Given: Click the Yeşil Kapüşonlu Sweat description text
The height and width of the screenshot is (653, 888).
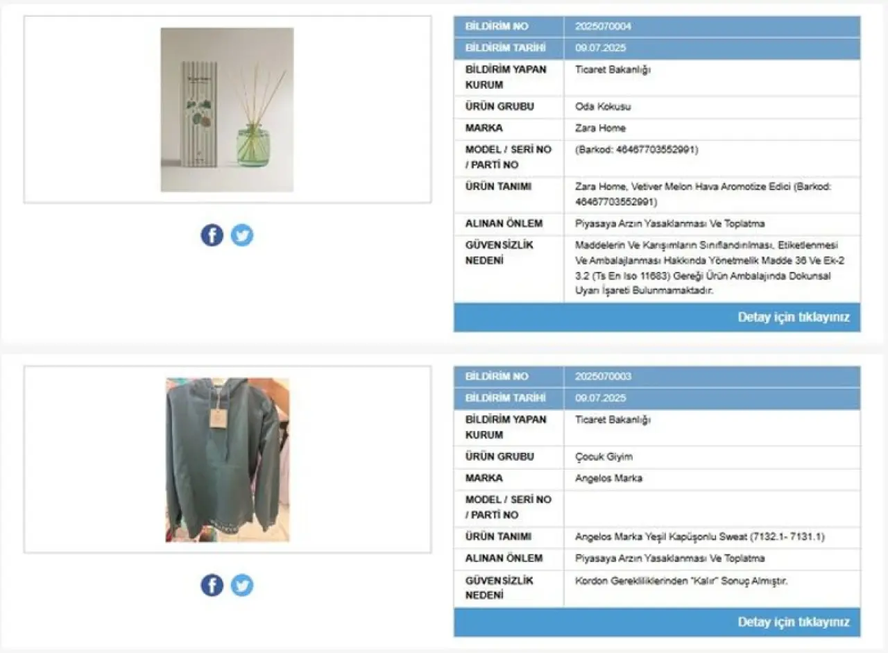Looking at the screenshot, I should coord(699,536).
